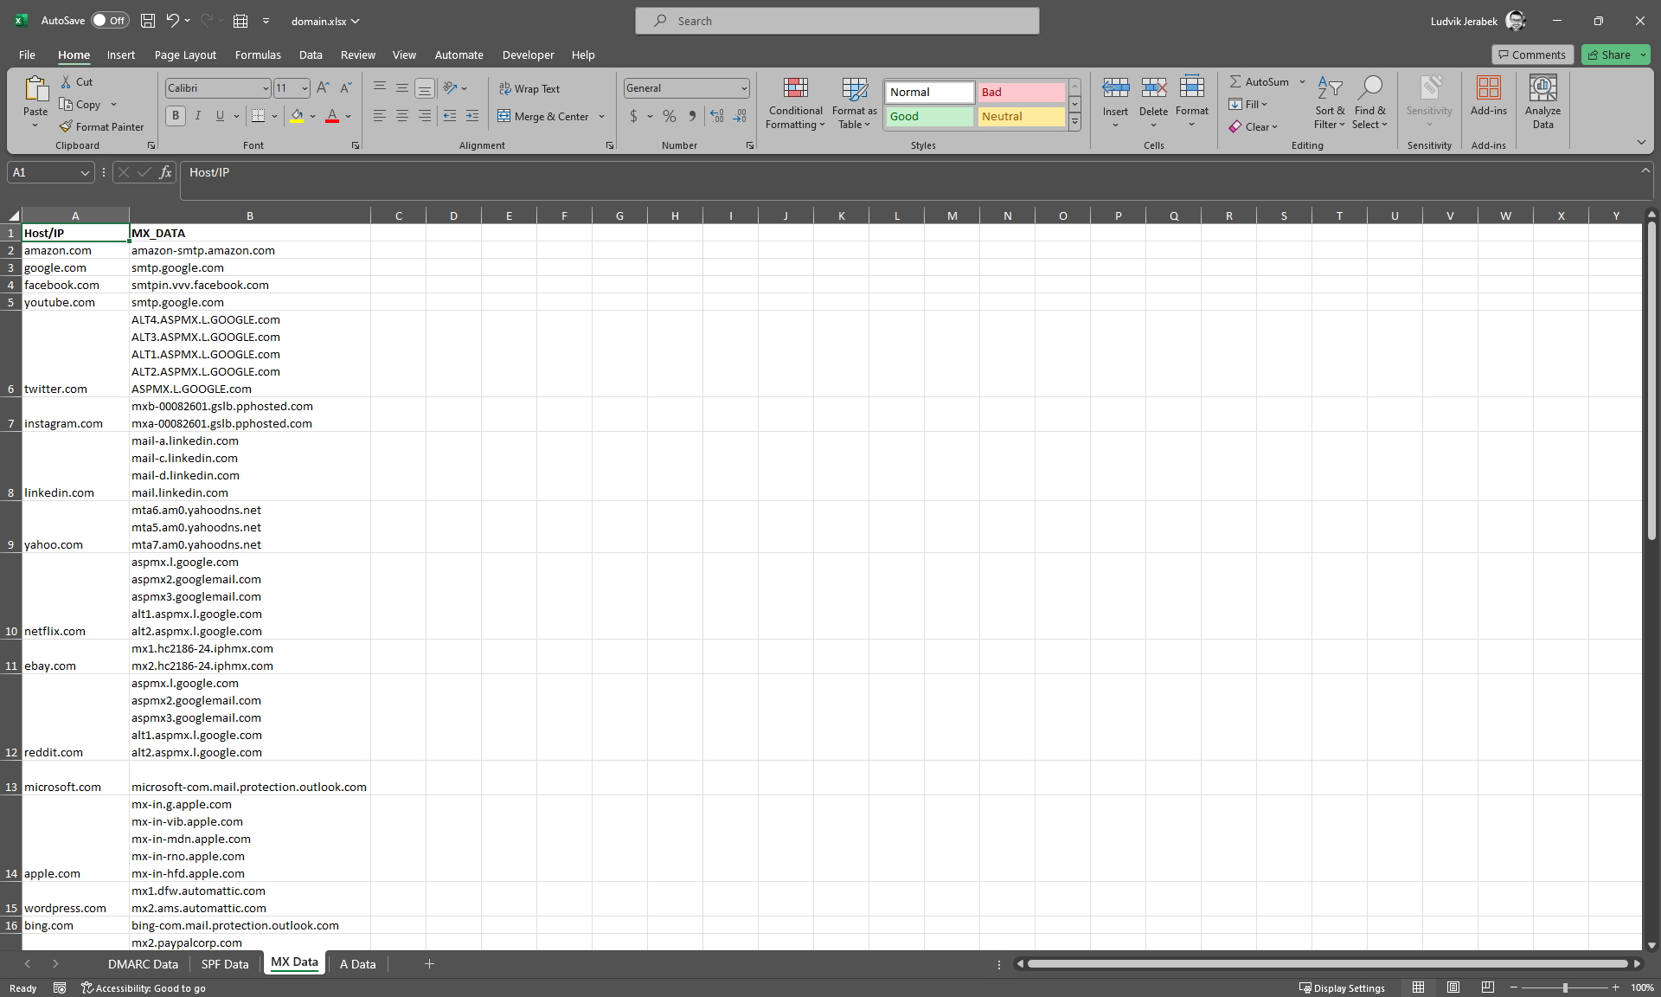The image size is (1661, 997).
Task: Switch to Insert ribbon tab
Action: [121, 55]
